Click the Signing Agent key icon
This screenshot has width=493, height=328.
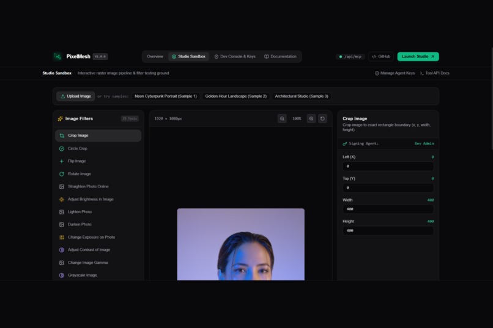pos(345,144)
